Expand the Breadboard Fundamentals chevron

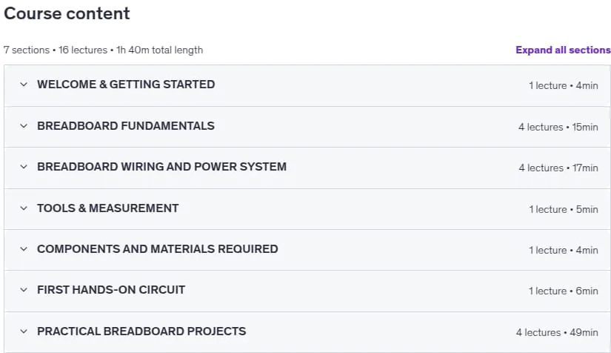tap(24, 126)
